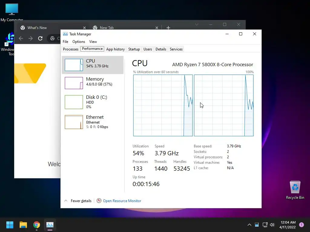Open File Explorer from the taskbar
The image size is (310, 232).
tap(23, 225)
